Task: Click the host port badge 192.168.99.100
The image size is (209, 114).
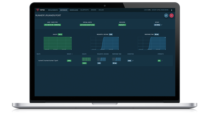Action: 53,25
